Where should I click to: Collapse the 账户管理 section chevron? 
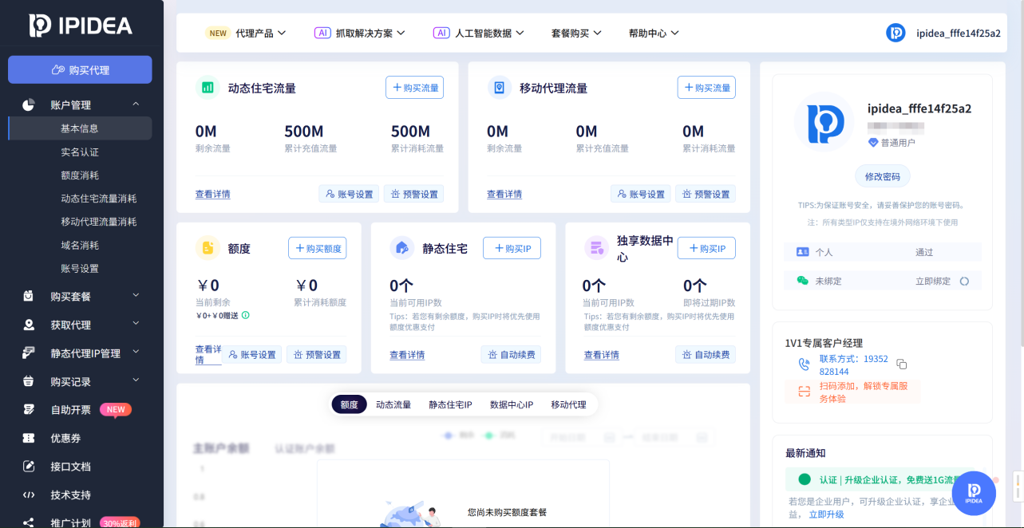click(136, 104)
